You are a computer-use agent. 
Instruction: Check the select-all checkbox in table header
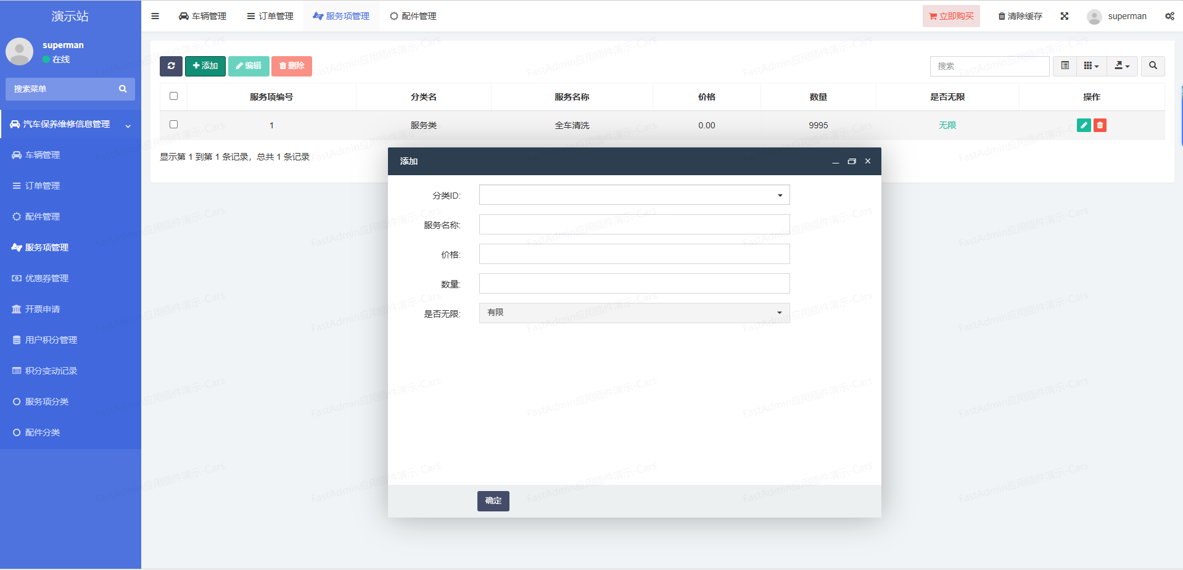(x=173, y=96)
